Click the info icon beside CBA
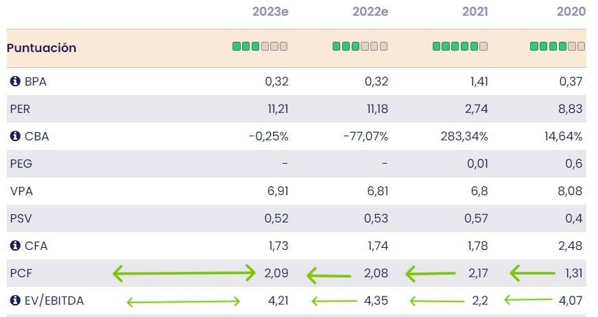 point(15,136)
